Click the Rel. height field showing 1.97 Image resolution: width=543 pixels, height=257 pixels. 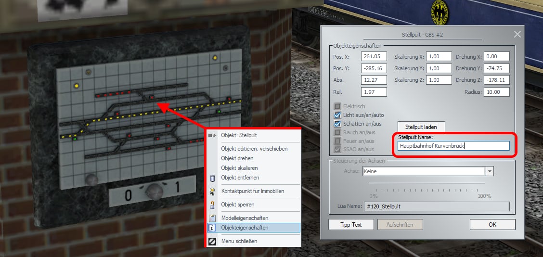(x=374, y=92)
